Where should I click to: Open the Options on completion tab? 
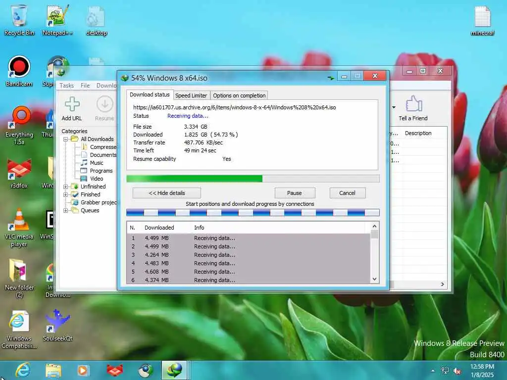point(239,95)
